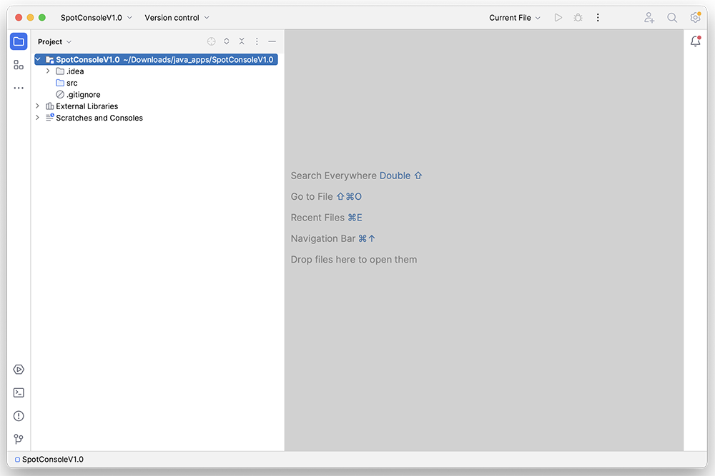This screenshot has width=715, height=476.
Task: Open the Services tool window
Action: click(19, 369)
